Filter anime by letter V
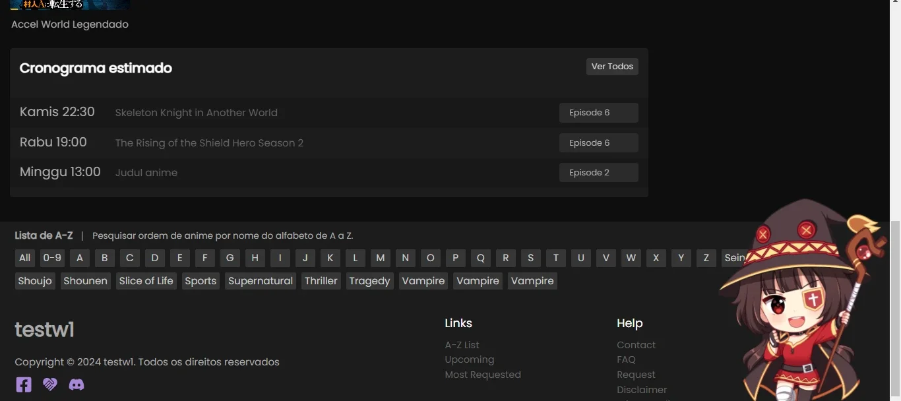The image size is (901, 401). [x=606, y=258]
